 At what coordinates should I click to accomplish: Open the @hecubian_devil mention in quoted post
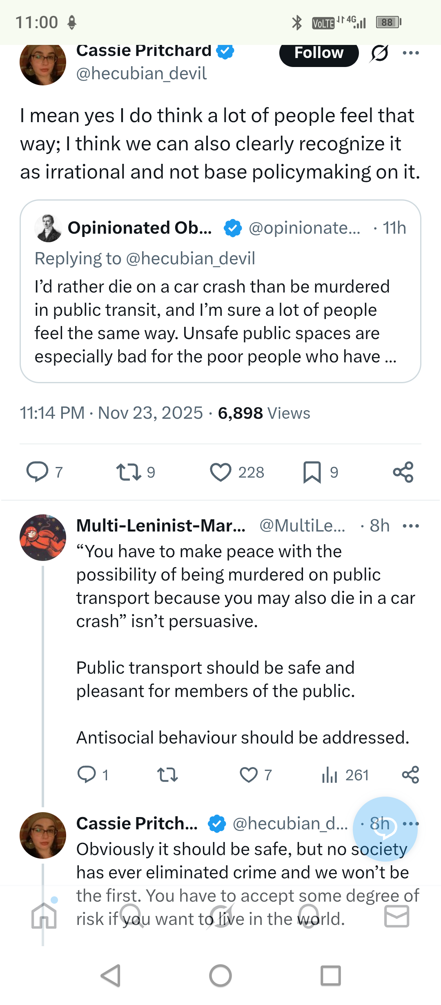pyautogui.click(x=190, y=259)
